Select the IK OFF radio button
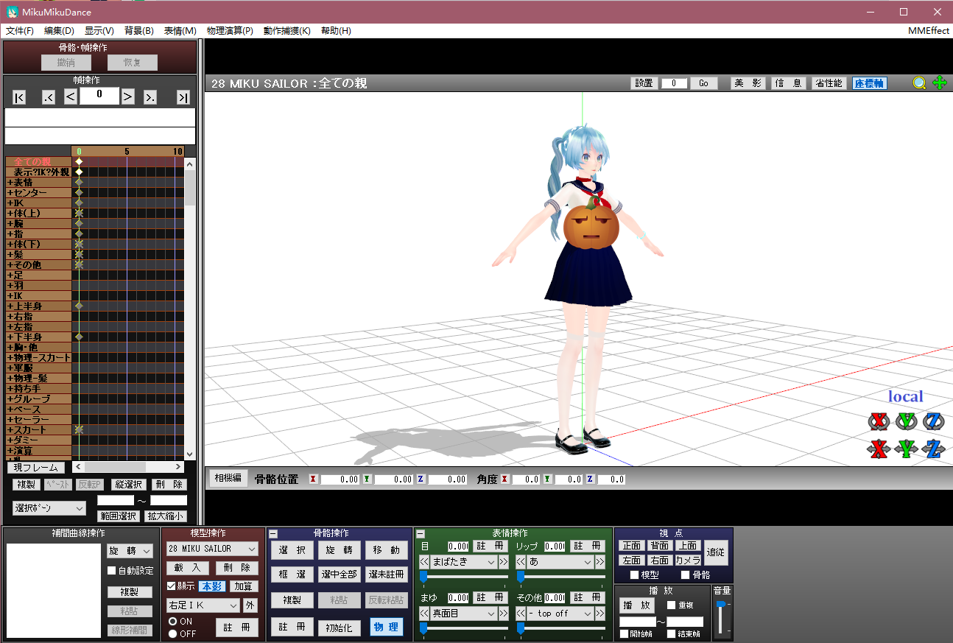The width and height of the screenshot is (953, 643). (172, 633)
